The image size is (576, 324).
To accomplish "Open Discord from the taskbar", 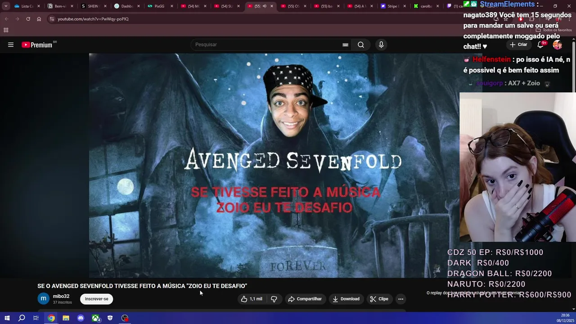I will [x=81, y=318].
